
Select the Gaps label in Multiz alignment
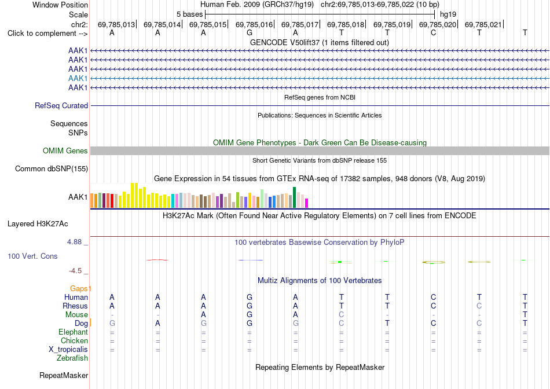click(x=79, y=288)
